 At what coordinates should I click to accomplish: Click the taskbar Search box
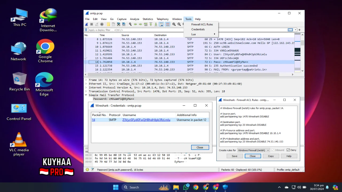145,187
